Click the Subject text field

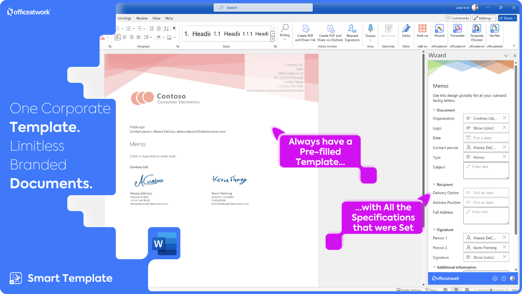pos(486,171)
